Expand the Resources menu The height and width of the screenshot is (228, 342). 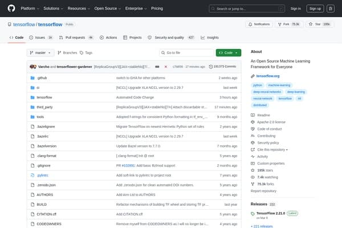(x=79, y=9)
